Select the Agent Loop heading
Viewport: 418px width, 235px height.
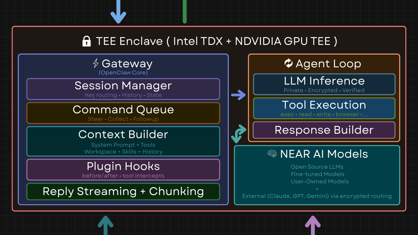[328, 64]
